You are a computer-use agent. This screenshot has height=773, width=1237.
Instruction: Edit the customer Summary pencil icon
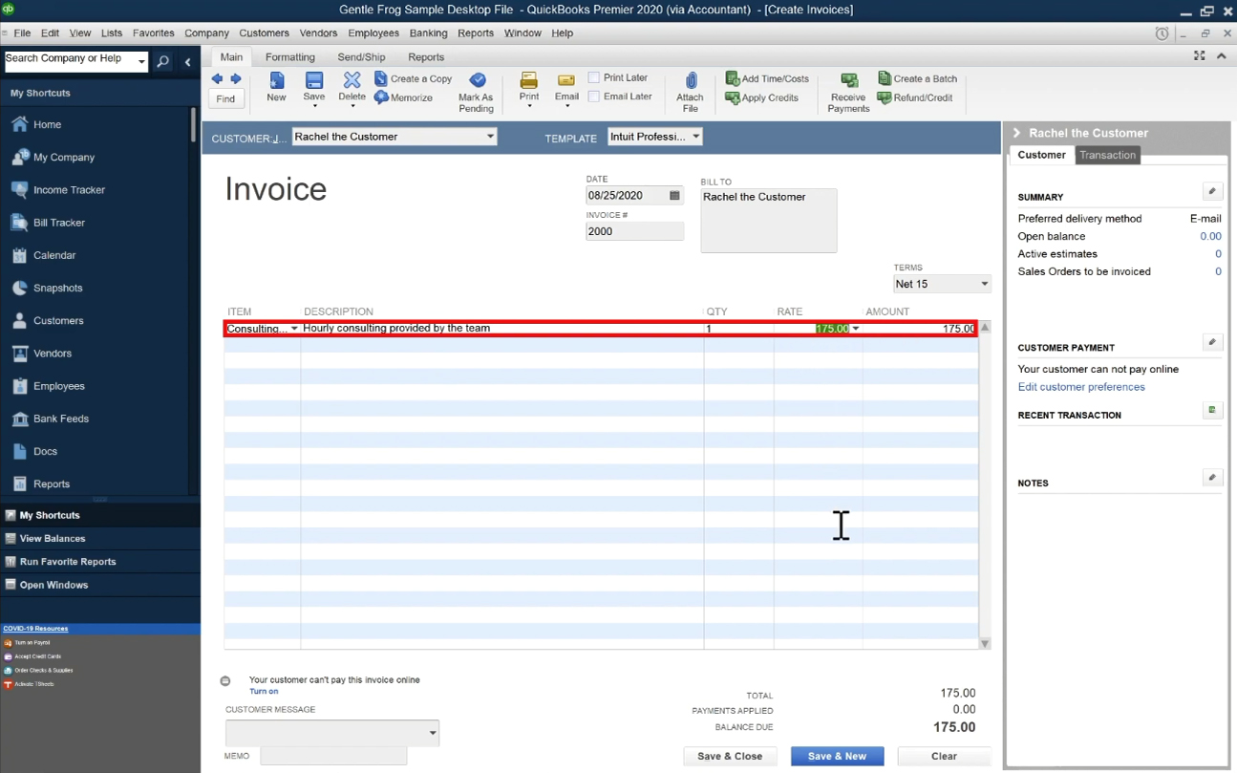(1212, 192)
